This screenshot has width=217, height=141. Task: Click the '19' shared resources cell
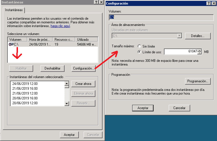pyautogui.click(x=56, y=44)
